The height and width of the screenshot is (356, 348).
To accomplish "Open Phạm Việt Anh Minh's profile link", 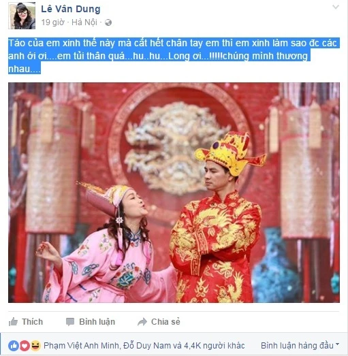I will [x=81, y=346].
